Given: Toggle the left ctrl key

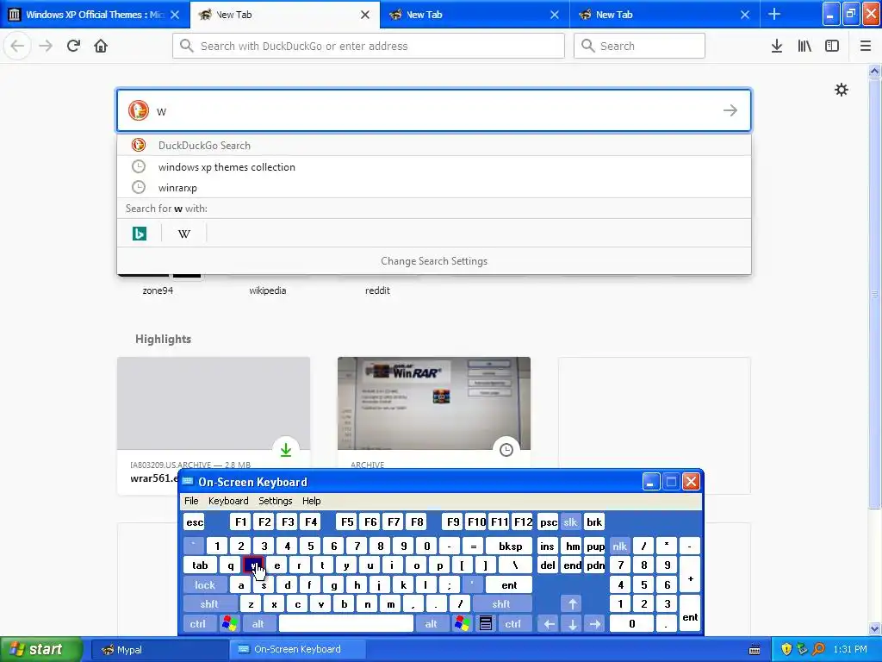Looking at the screenshot, I should pyautogui.click(x=198, y=624).
